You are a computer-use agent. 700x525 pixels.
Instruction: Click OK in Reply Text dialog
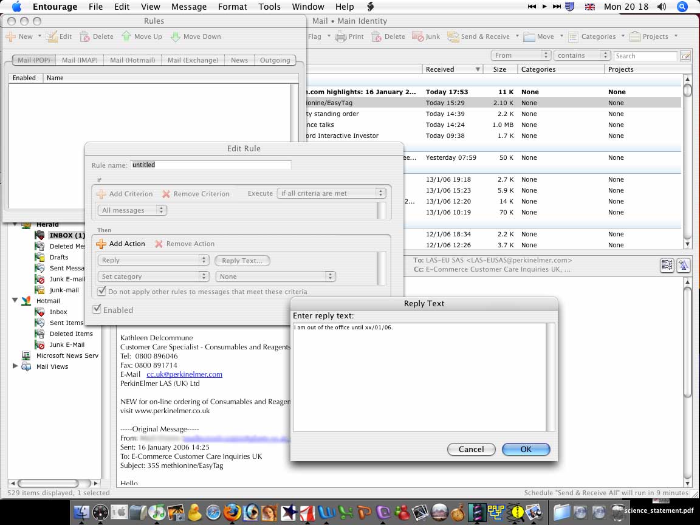click(526, 449)
